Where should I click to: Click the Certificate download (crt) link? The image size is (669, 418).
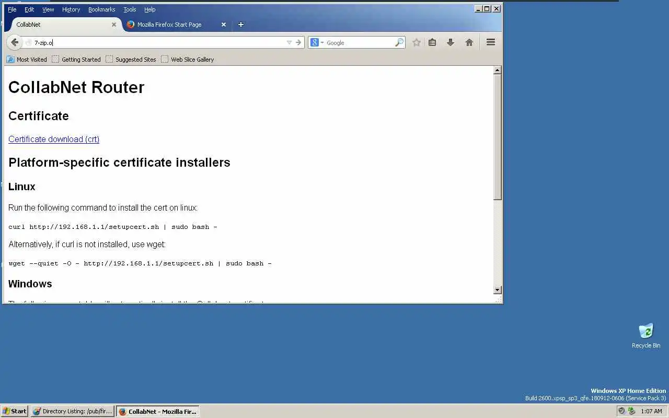54,139
